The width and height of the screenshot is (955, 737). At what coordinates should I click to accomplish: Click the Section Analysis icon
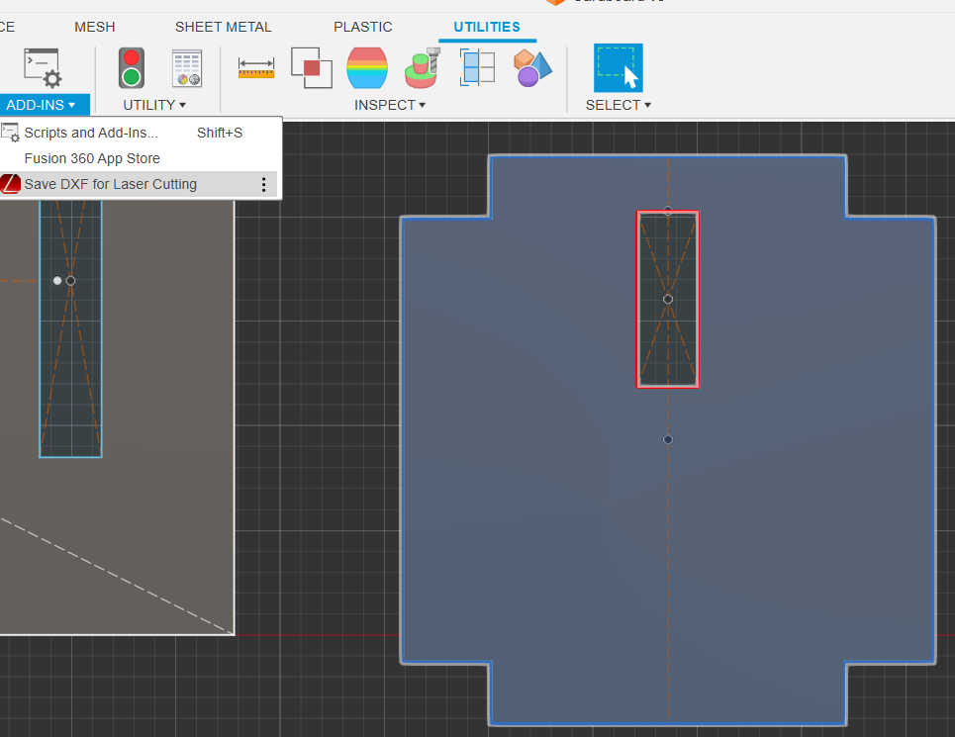pos(477,68)
